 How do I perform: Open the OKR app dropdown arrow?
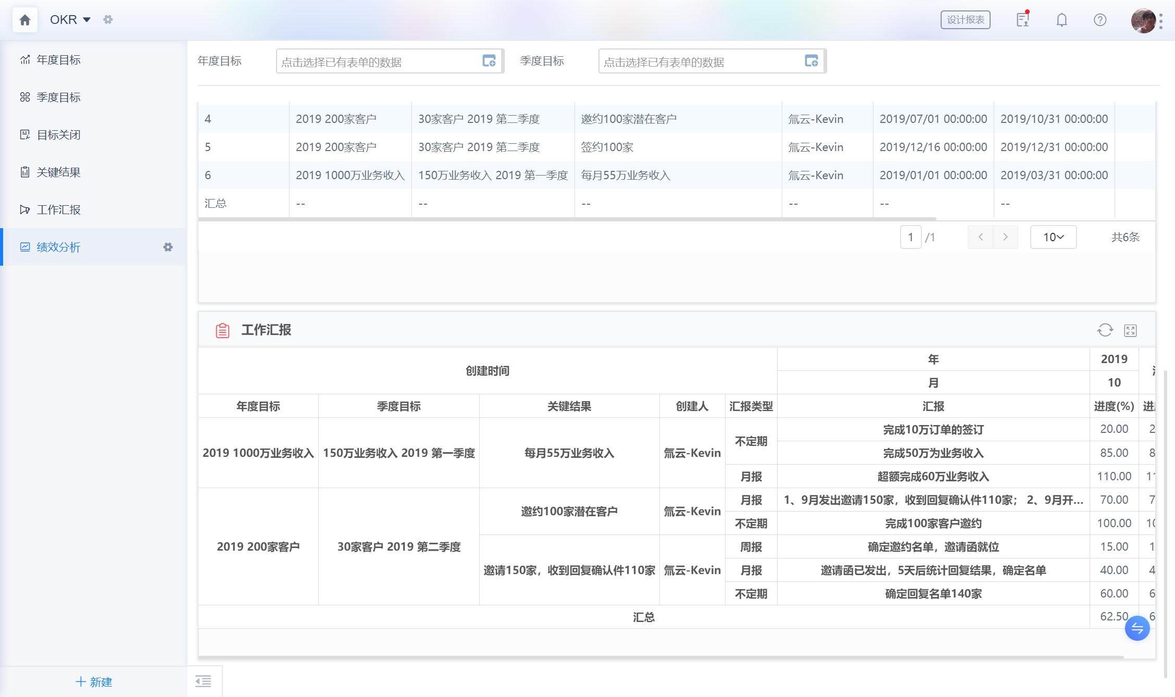tap(87, 20)
